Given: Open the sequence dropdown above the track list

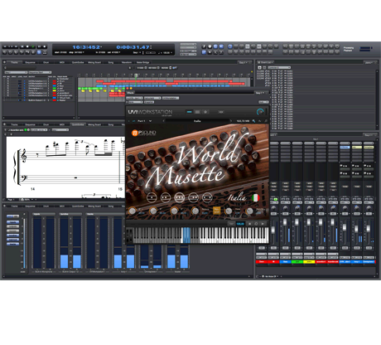Looking at the screenshot, I should [16, 72].
